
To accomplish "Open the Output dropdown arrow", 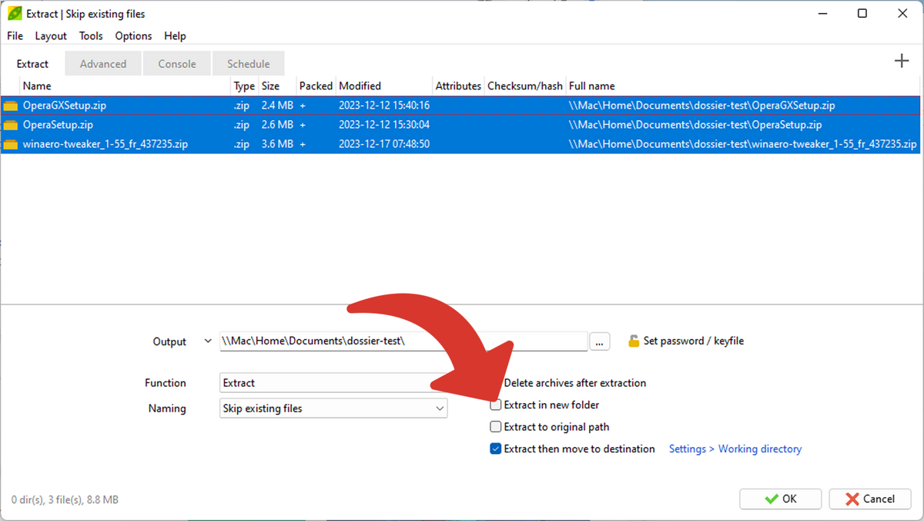I will (208, 341).
